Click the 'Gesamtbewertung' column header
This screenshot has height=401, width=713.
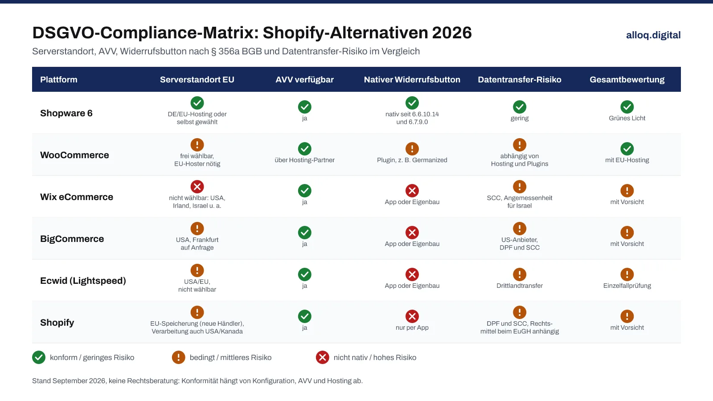click(627, 80)
